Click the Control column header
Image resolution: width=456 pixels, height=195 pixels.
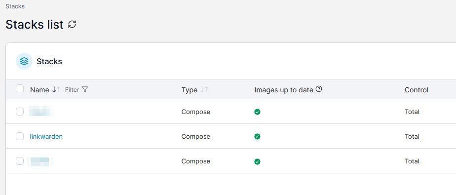[417, 90]
